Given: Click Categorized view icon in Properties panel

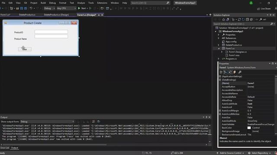Looking at the screenshot, I should coord(221,72).
